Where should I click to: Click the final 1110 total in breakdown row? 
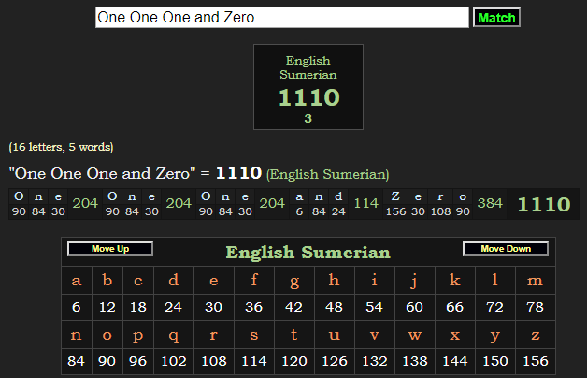coord(543,204)
